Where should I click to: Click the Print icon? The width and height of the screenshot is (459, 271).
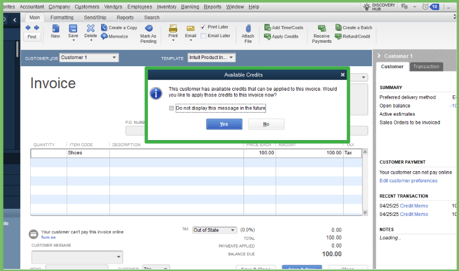pyautogui.click(x=173, y=29)
